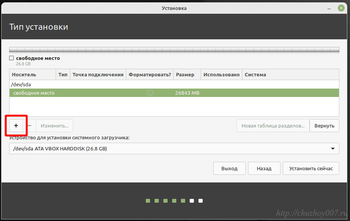Click the Новая таблица разделов button
The width and height of the screenshot is (350, 221).
(x=273, y=126)
